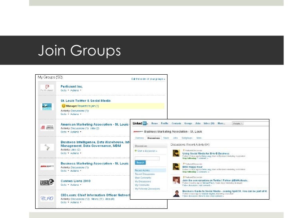Click the CIO group logo
The width and height of the screenshot is (291, 218).
47,198
